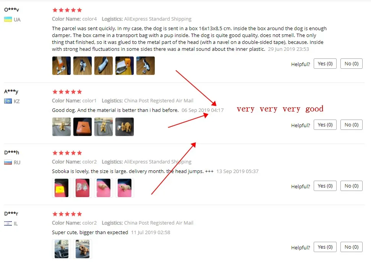
Task: Open D***r's first dashboard photo thumbnail
Action: pyautogui.click(x=62, y=249)
